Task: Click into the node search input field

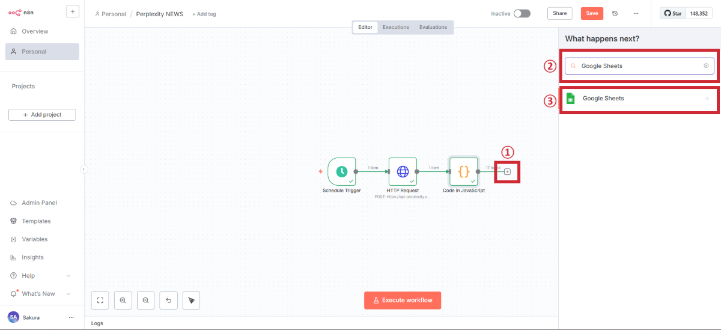Action: (639, 66)
